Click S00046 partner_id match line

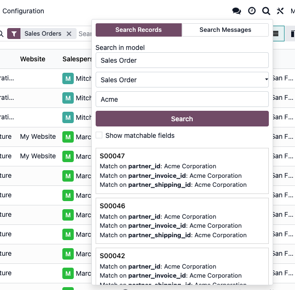158,216
